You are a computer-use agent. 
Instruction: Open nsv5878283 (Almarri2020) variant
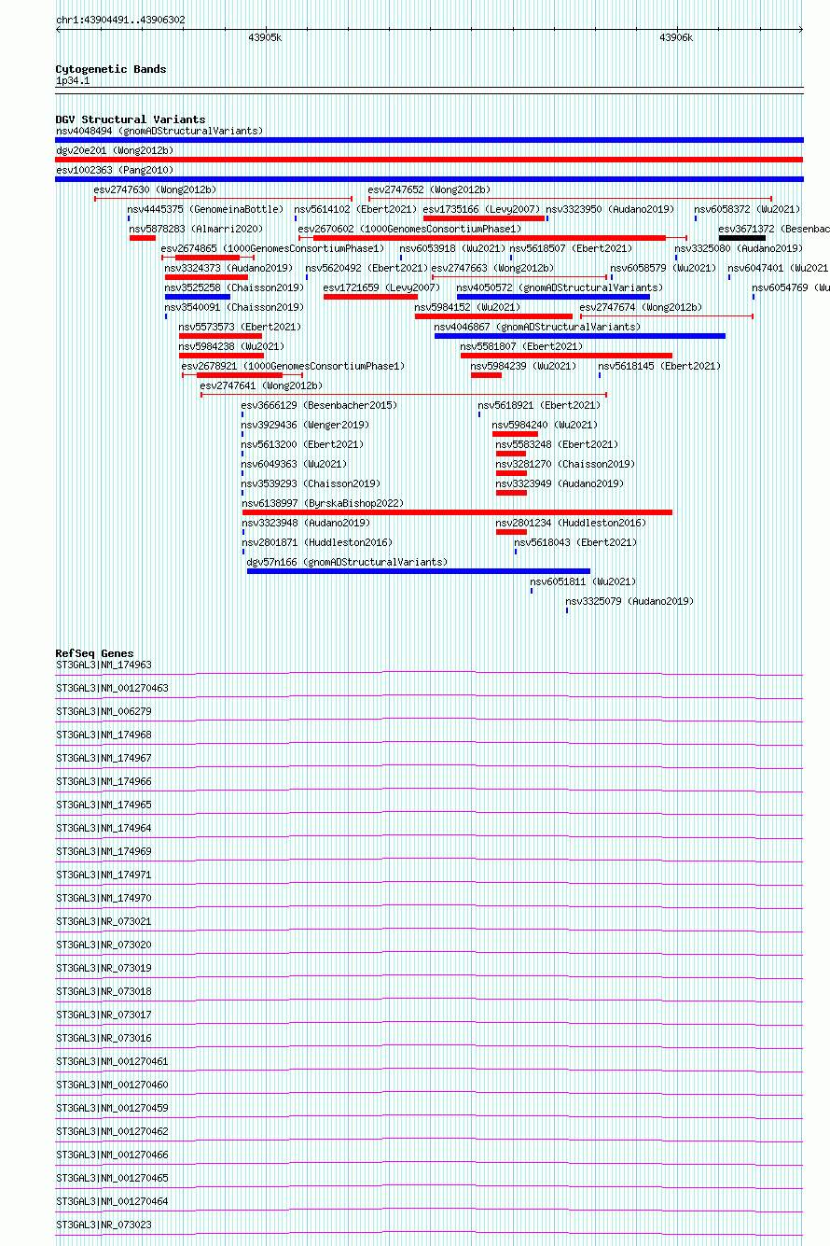[196, 229]
